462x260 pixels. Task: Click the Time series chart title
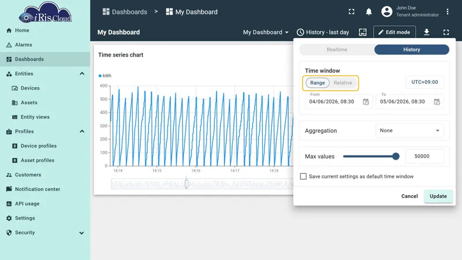pos(121,55)
